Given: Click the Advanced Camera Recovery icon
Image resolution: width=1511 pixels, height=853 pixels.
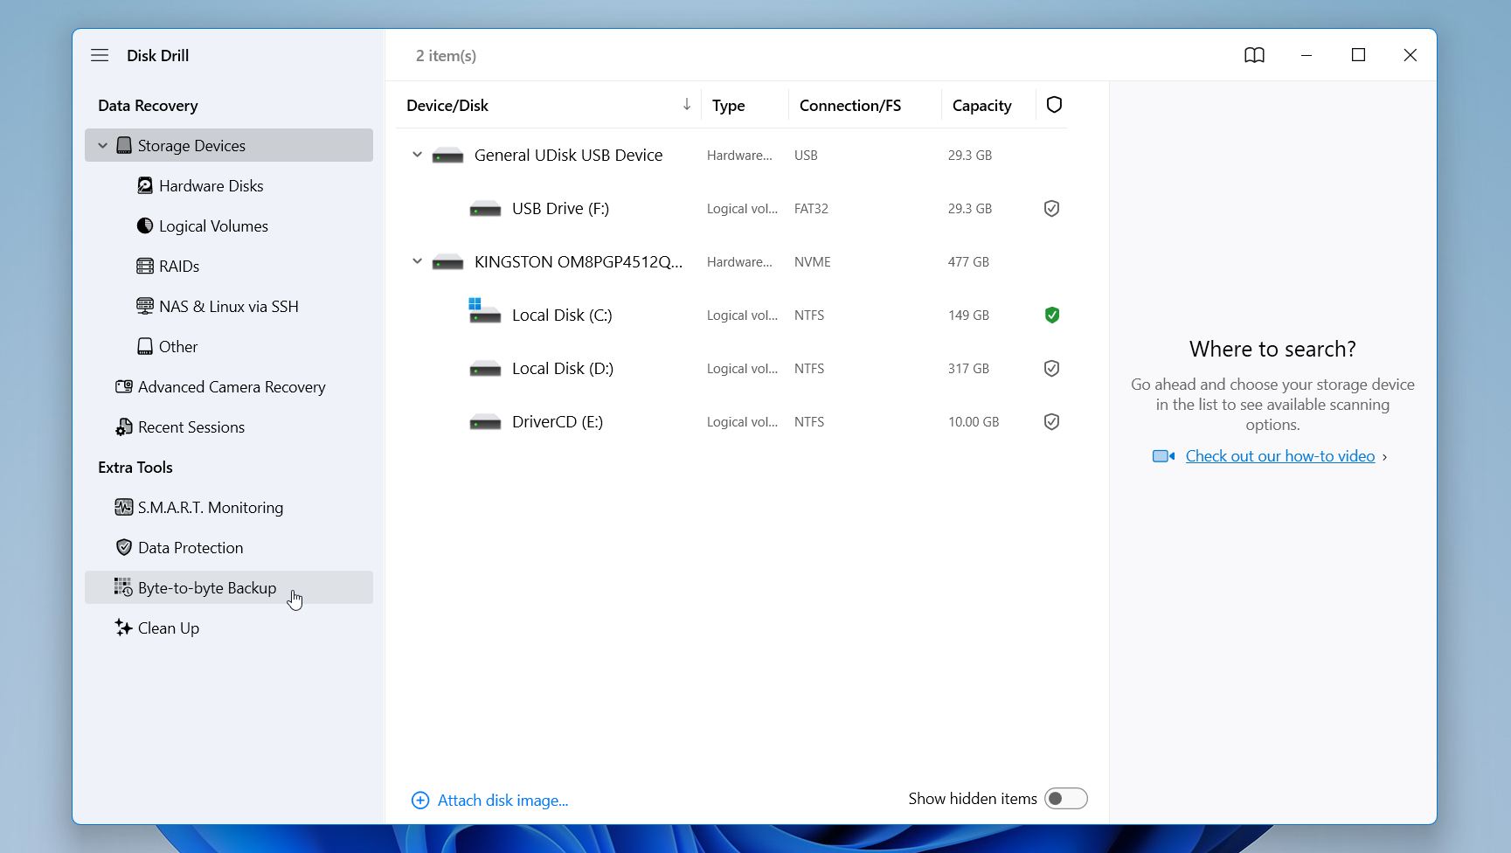Looking at the screenshot, I should [x=124, y=386].
